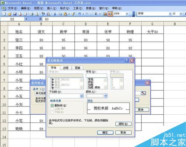Open a file with the Open folder icon
Image resolution: width=186 pixels, height=147 pixels.
10,14
